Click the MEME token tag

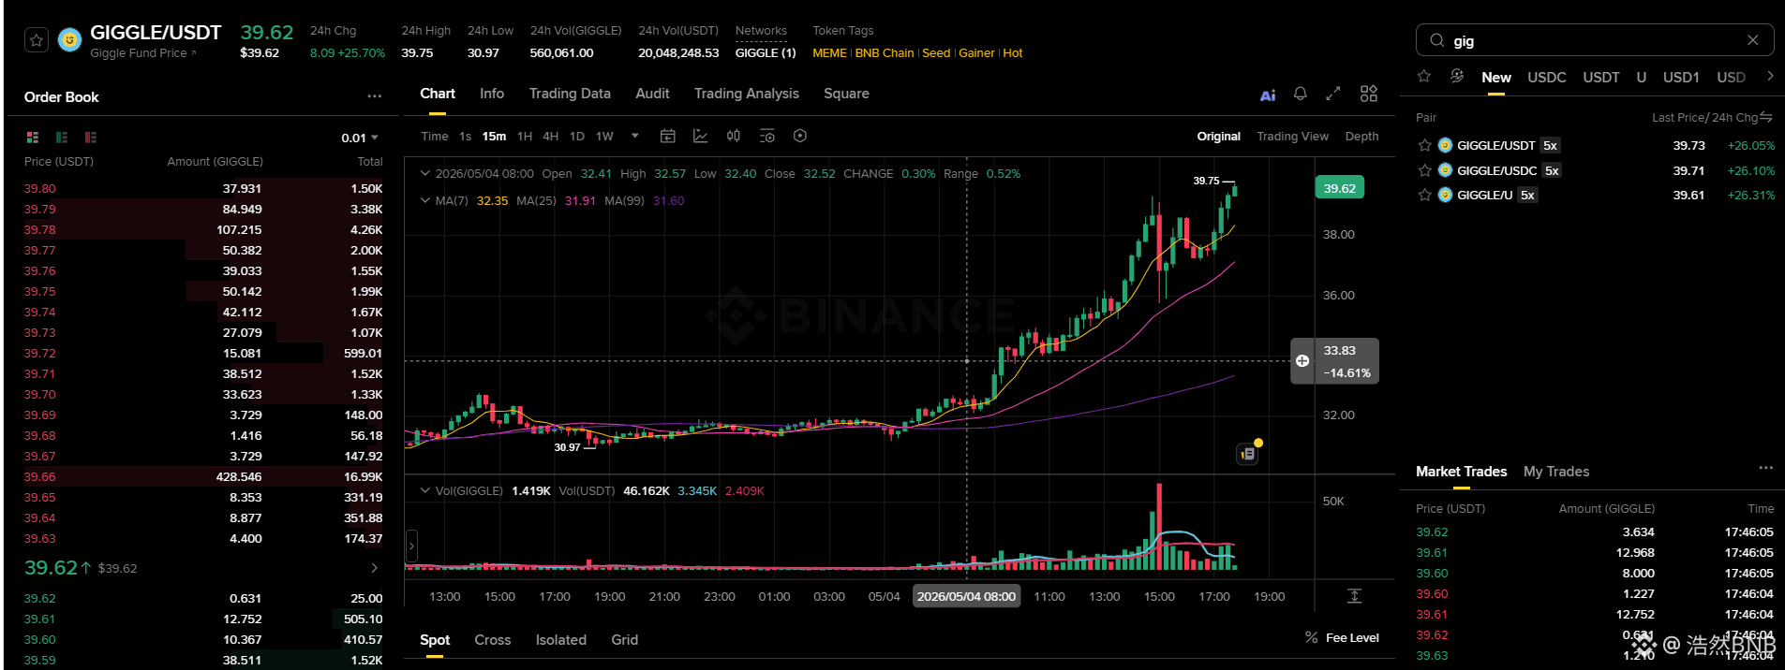click(829, 53)
